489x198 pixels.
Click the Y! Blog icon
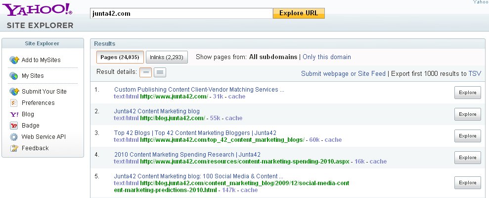14,114
